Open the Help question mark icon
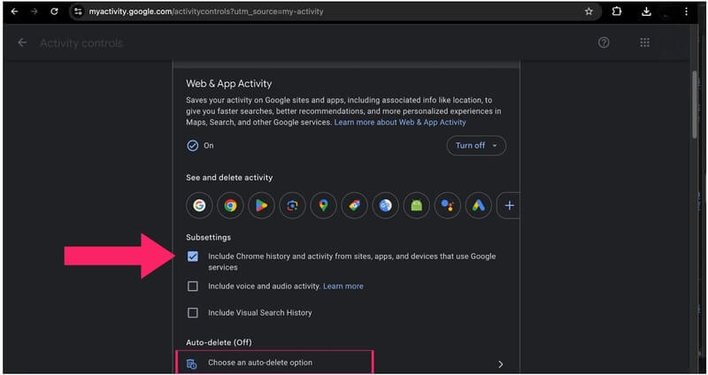 [x=604, y=42]
